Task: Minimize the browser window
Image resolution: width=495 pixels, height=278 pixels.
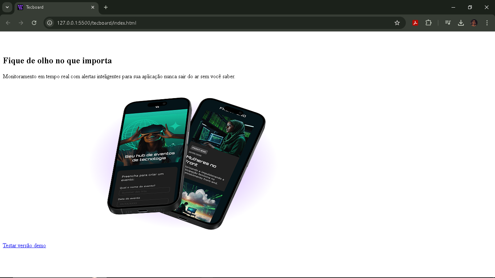Action: point(453,7)
